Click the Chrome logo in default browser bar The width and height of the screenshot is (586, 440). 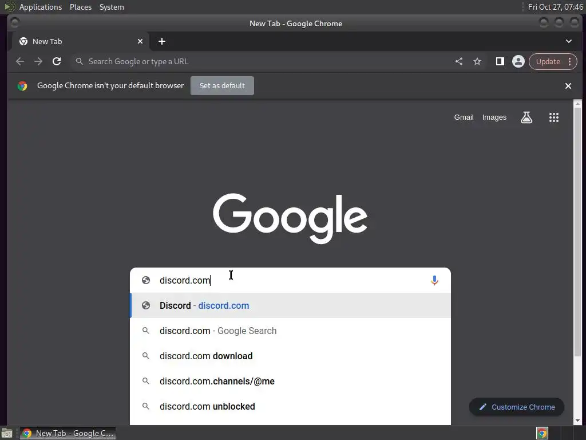coord(22,86)
